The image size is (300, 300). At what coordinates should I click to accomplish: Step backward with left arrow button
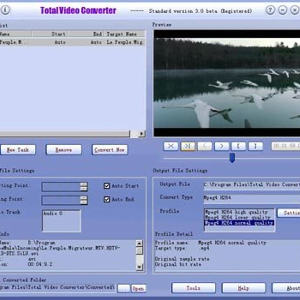point(204,146)
